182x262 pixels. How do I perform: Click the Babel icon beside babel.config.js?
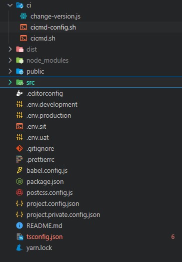[x=19, y=170]
